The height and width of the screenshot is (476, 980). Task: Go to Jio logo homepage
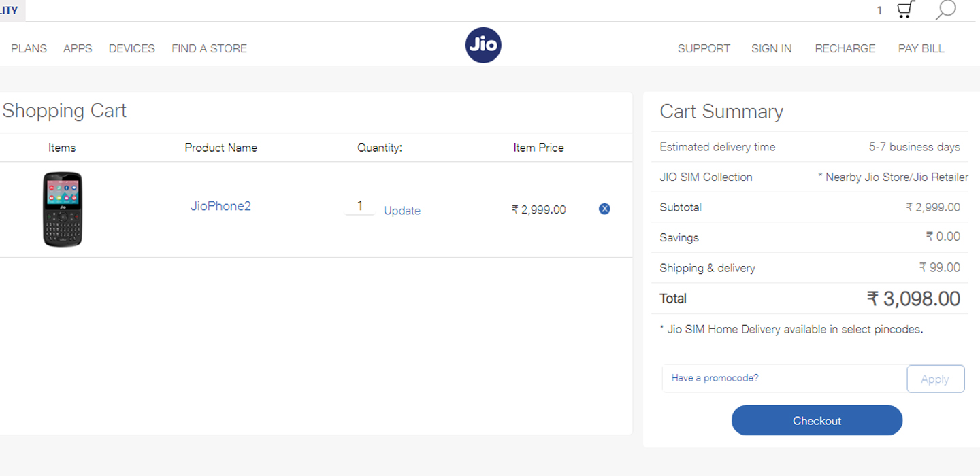(x=483, y=46)
